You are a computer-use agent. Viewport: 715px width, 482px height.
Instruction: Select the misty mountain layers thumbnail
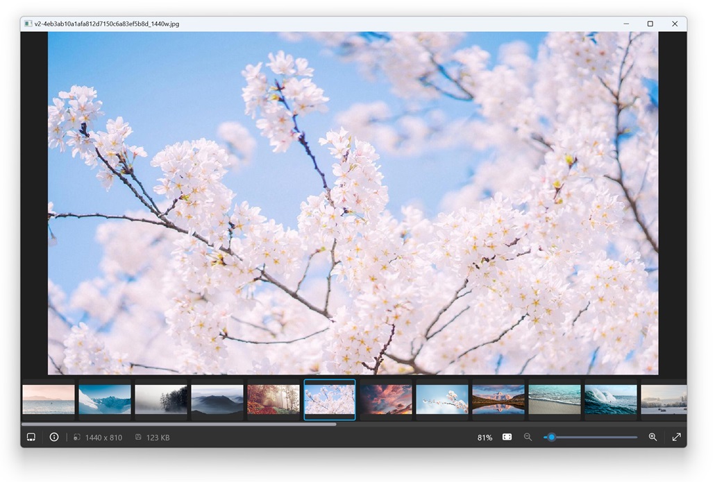pyautogui.click(x=217, y=399)
